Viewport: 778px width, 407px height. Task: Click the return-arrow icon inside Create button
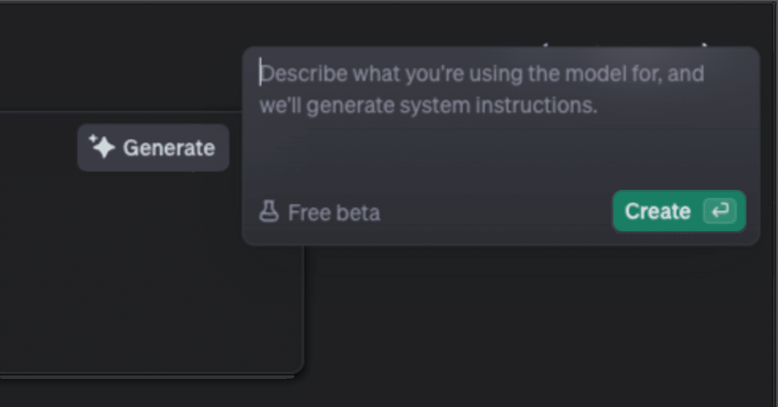[719, 211]
